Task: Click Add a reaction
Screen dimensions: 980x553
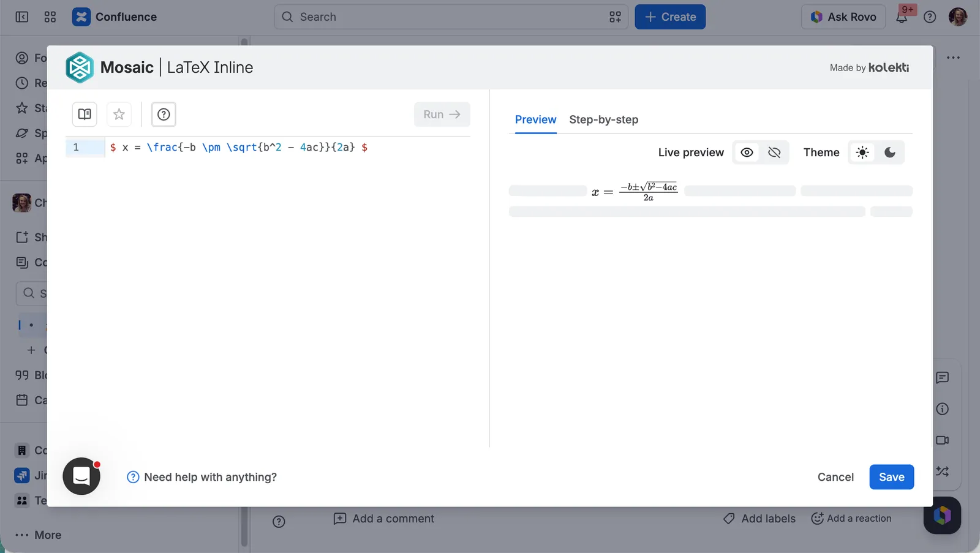Action: (851, 519)
